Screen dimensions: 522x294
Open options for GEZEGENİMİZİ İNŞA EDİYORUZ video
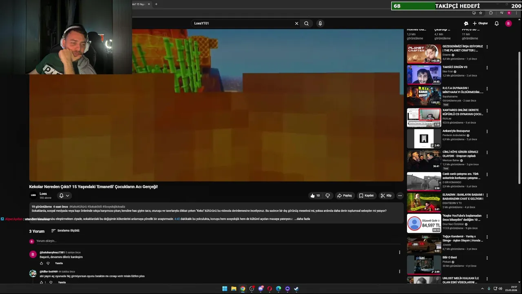pos(487,47)
